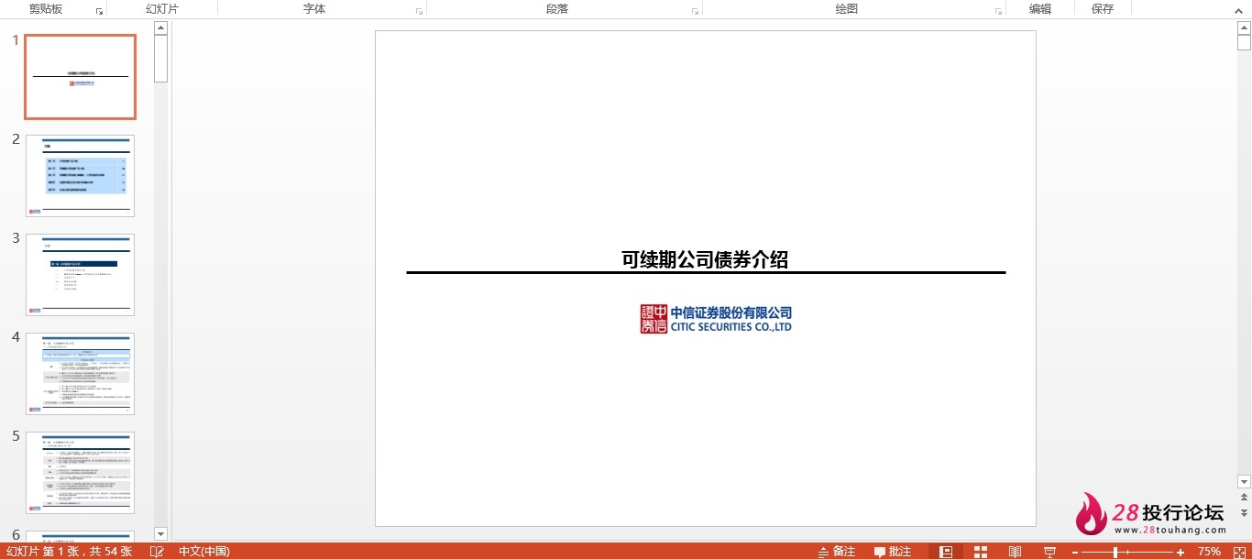Select the CITIC Securities logo image on slide

pyautogui.click(x=716, y=319)
